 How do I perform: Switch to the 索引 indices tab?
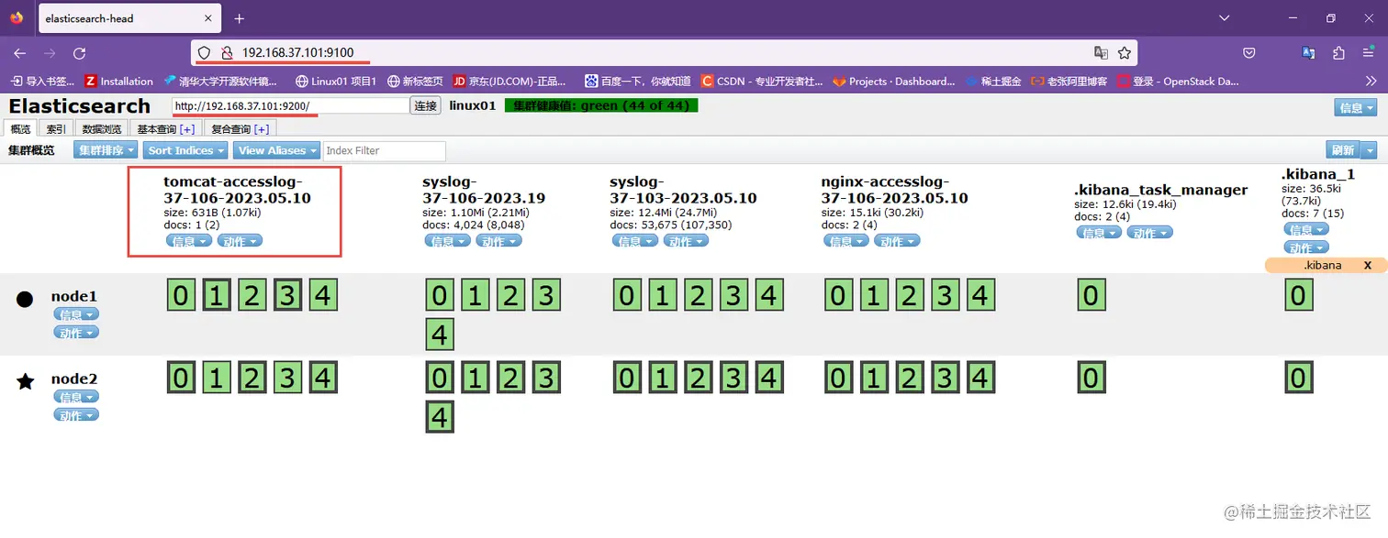click(56, 129)
